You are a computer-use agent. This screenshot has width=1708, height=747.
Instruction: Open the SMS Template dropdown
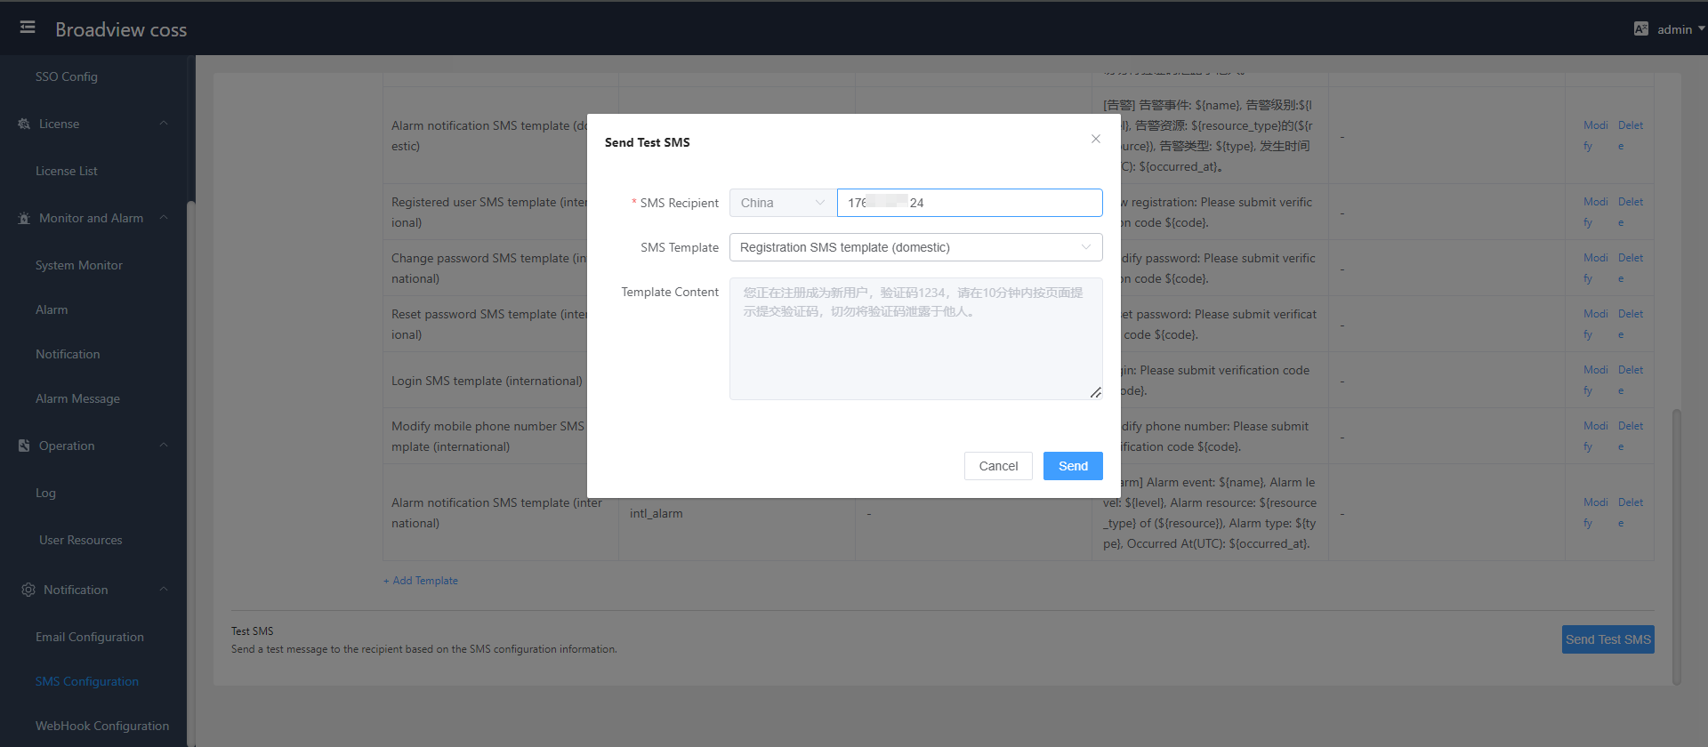click(x=916, y=247)
